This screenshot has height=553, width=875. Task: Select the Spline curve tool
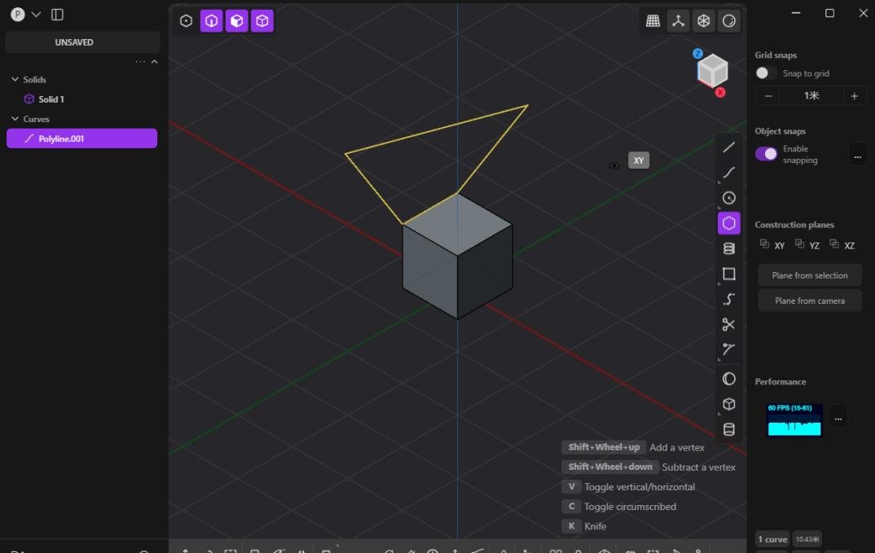[729, 173]
